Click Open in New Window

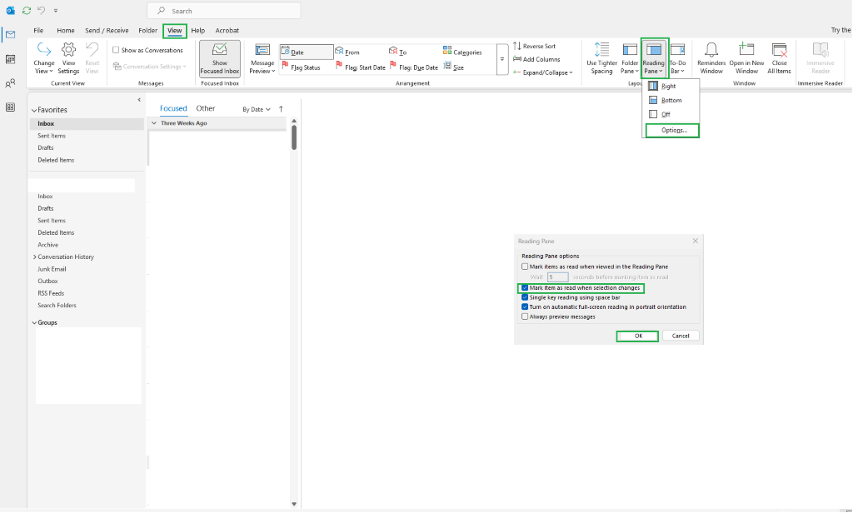(747, 58)
